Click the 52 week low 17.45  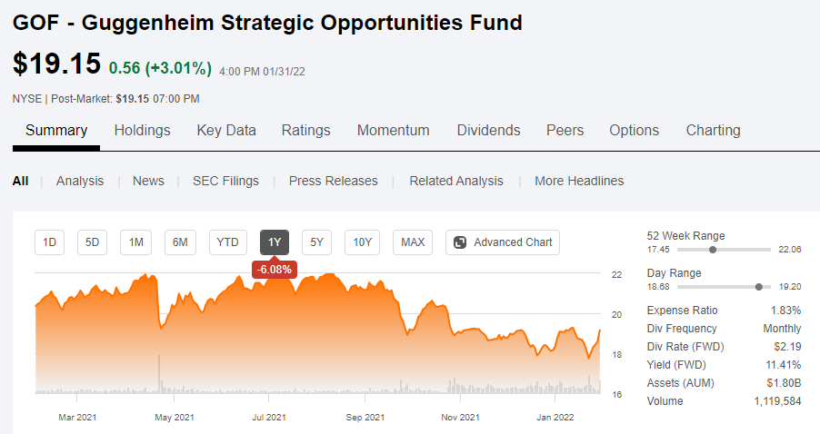click(658, 250)
